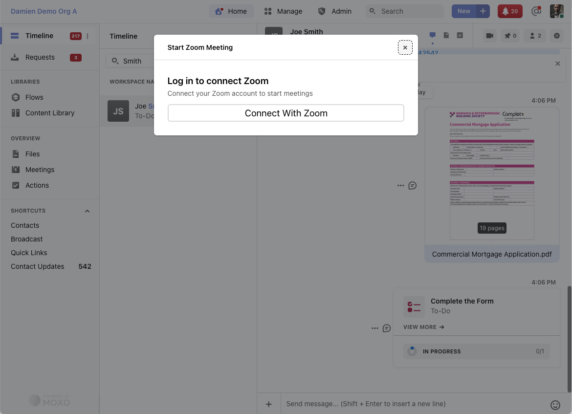Close the Start Zoom Meeting dialog
Image resolution: width=572 pixels, height=414 pixels.
coord(405,47)
